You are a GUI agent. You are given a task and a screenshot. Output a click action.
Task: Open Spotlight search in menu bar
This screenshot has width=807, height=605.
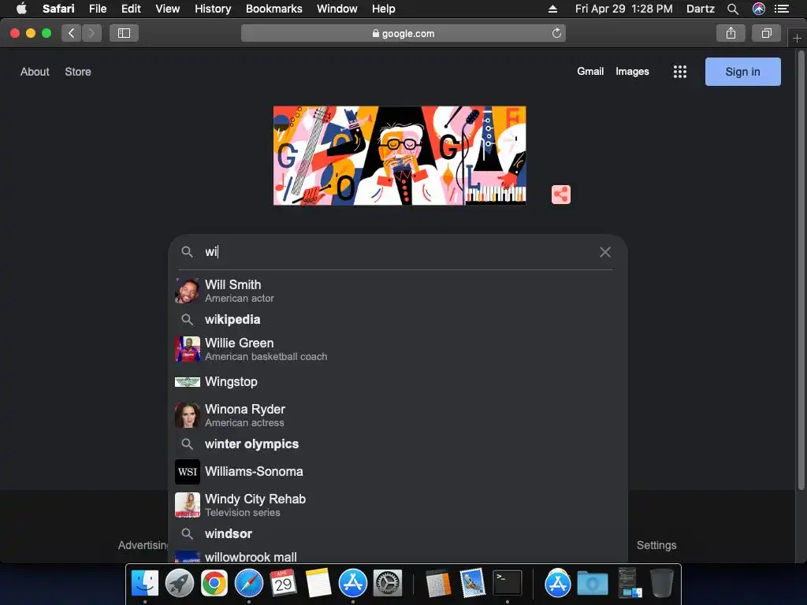[x=733, y=9]
